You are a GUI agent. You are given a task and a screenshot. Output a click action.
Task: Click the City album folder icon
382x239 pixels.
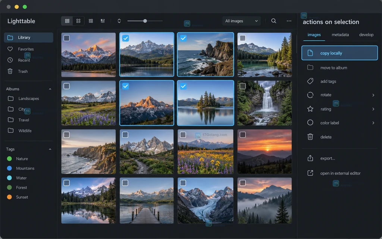(11, 109)
